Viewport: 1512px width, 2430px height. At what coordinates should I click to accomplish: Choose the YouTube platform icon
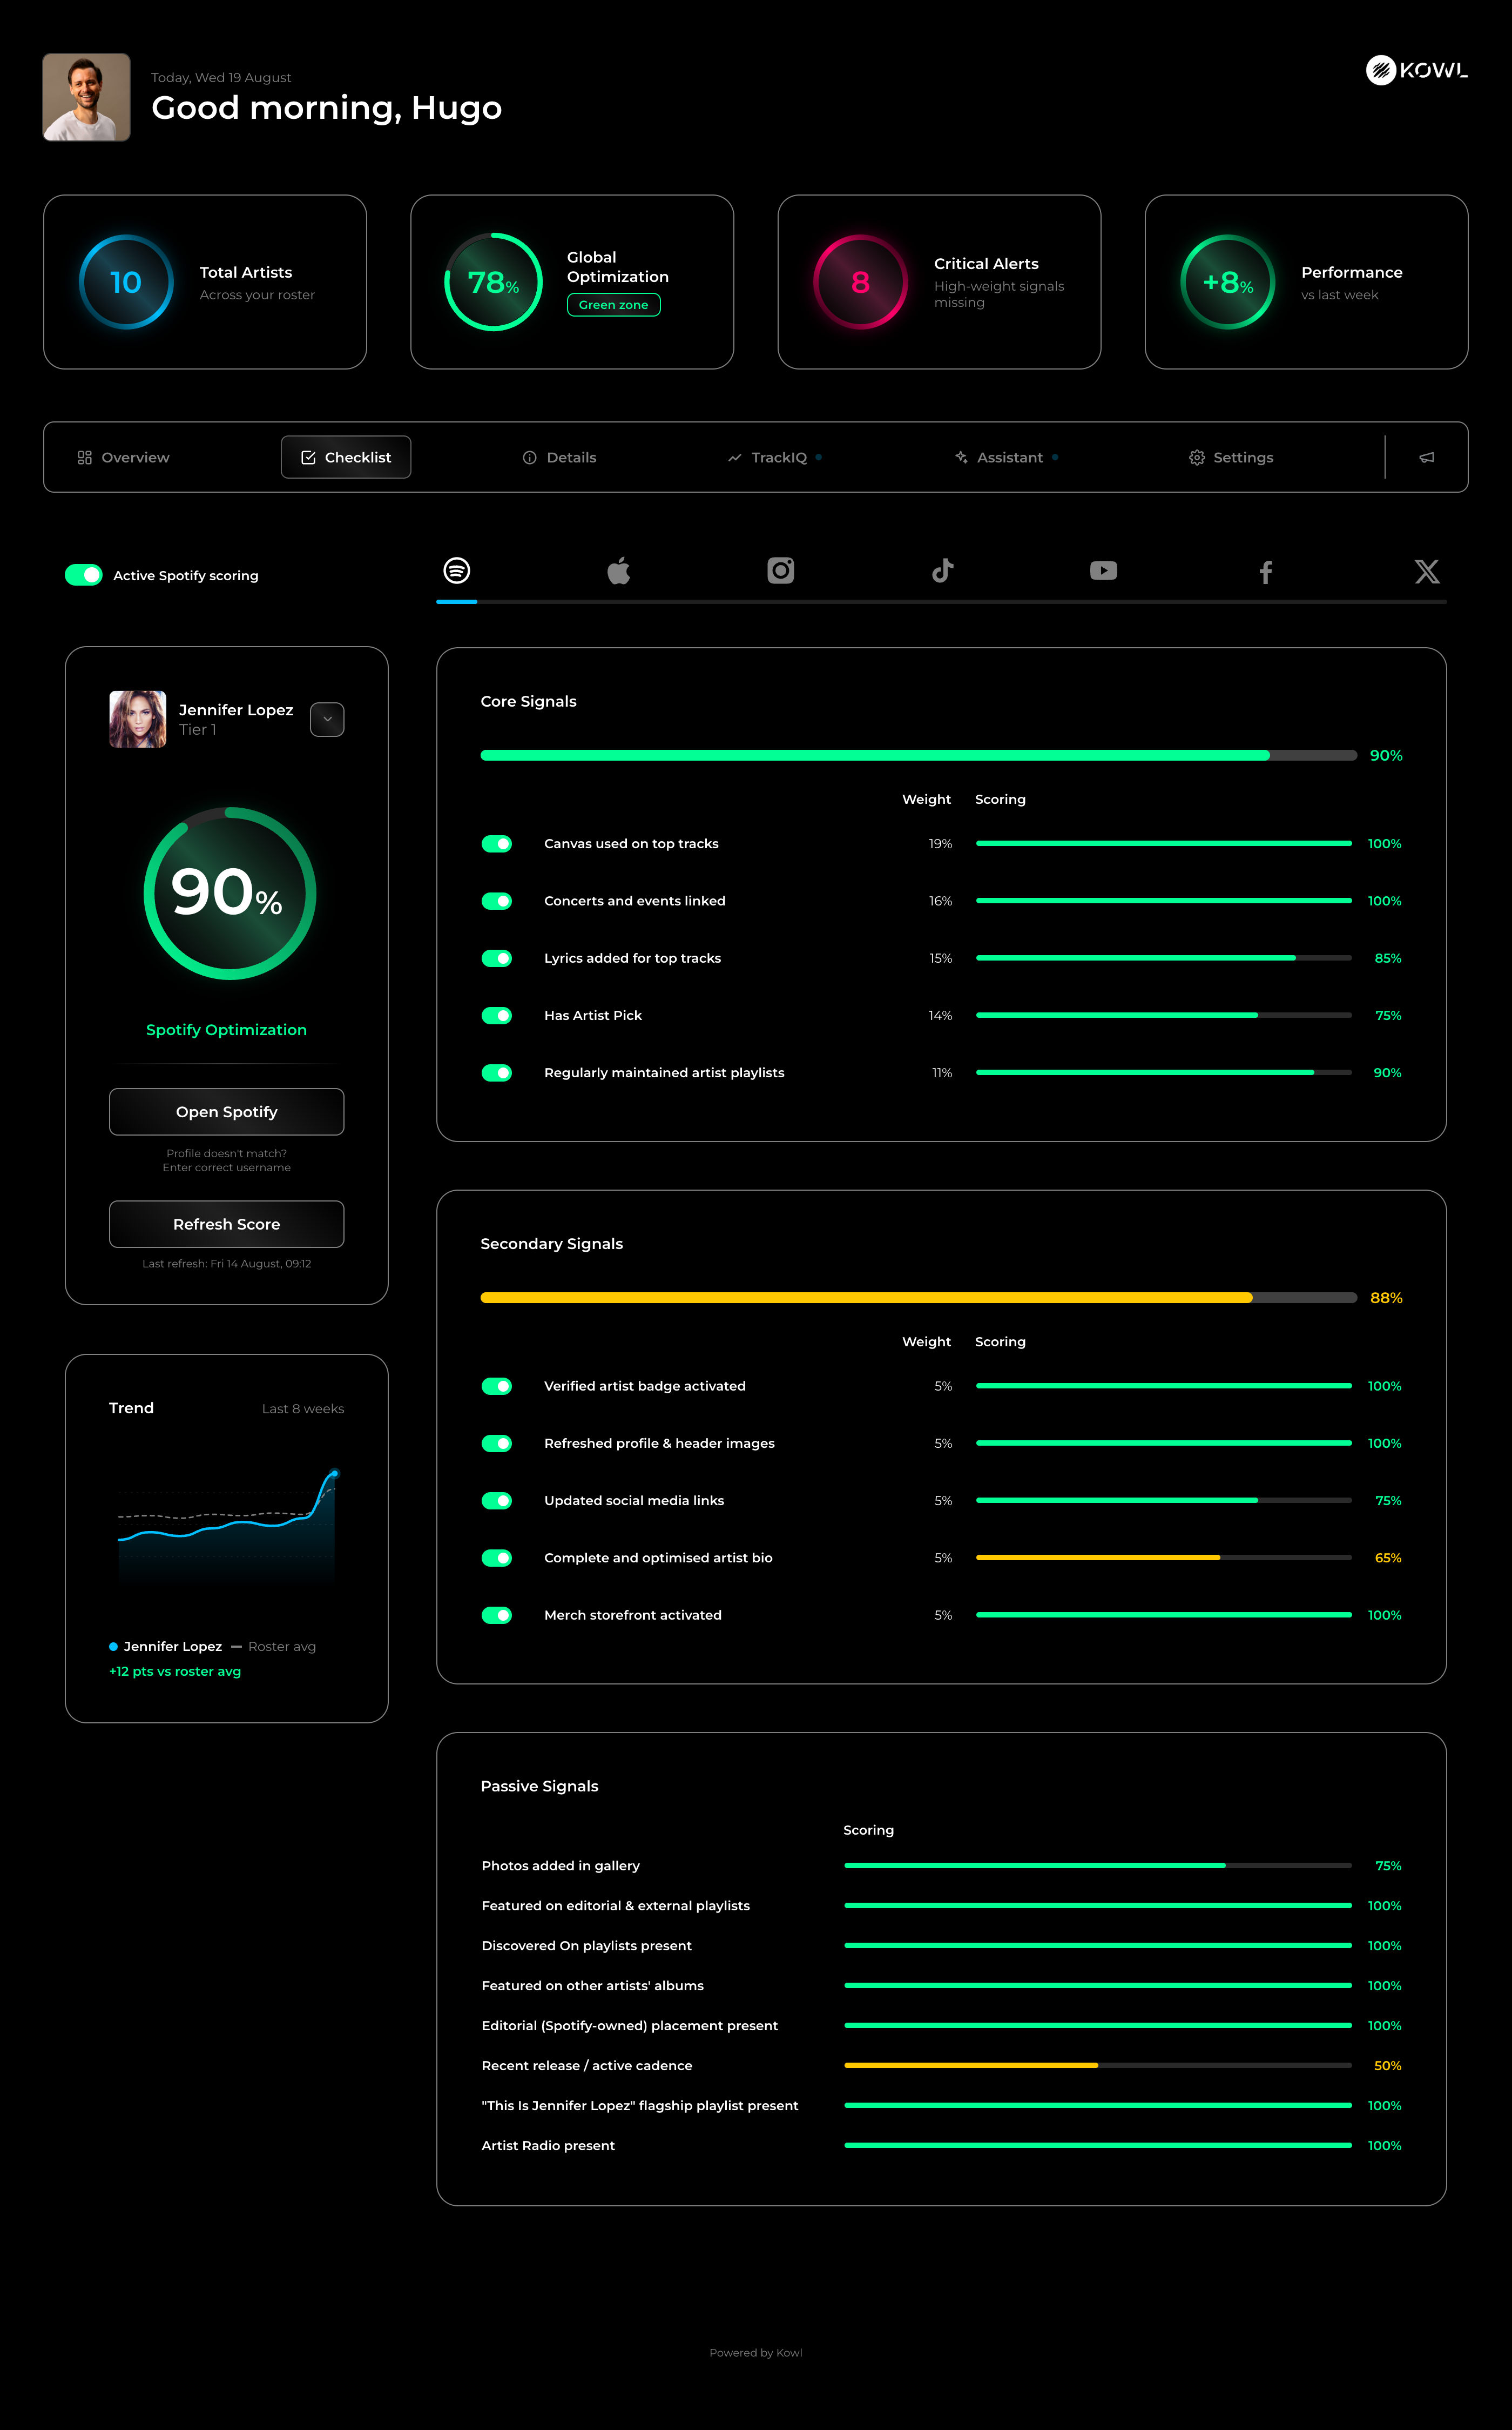click(x=1104, y=570)
